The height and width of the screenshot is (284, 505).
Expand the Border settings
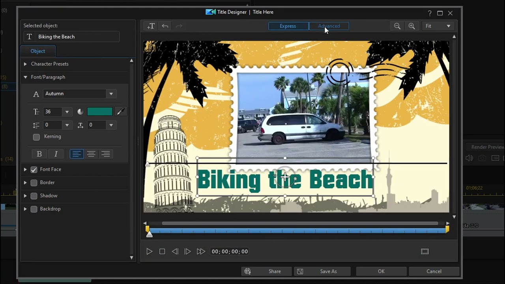(25, 183)
